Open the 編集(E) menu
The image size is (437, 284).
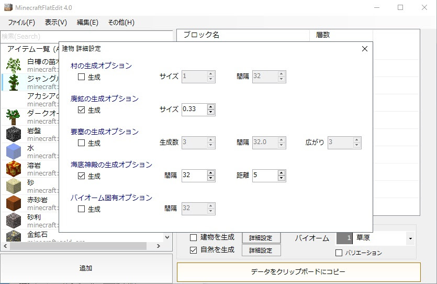87,23
